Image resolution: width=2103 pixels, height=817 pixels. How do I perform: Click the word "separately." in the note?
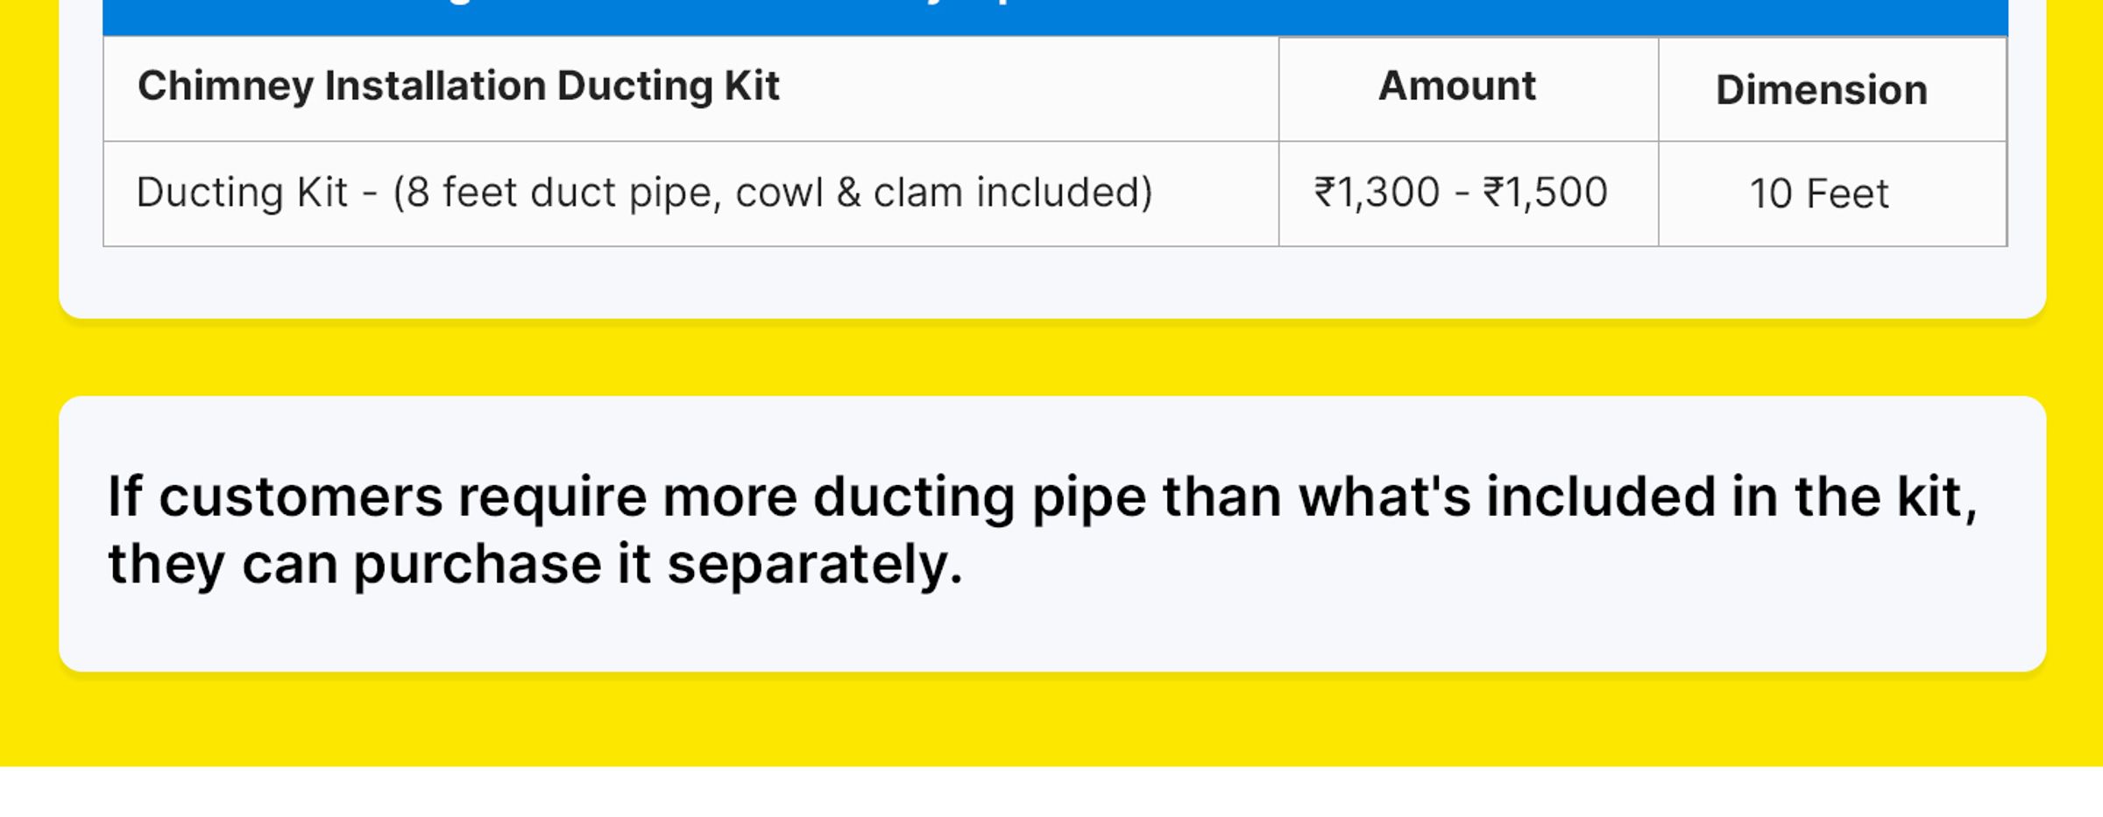click(815, 565)
